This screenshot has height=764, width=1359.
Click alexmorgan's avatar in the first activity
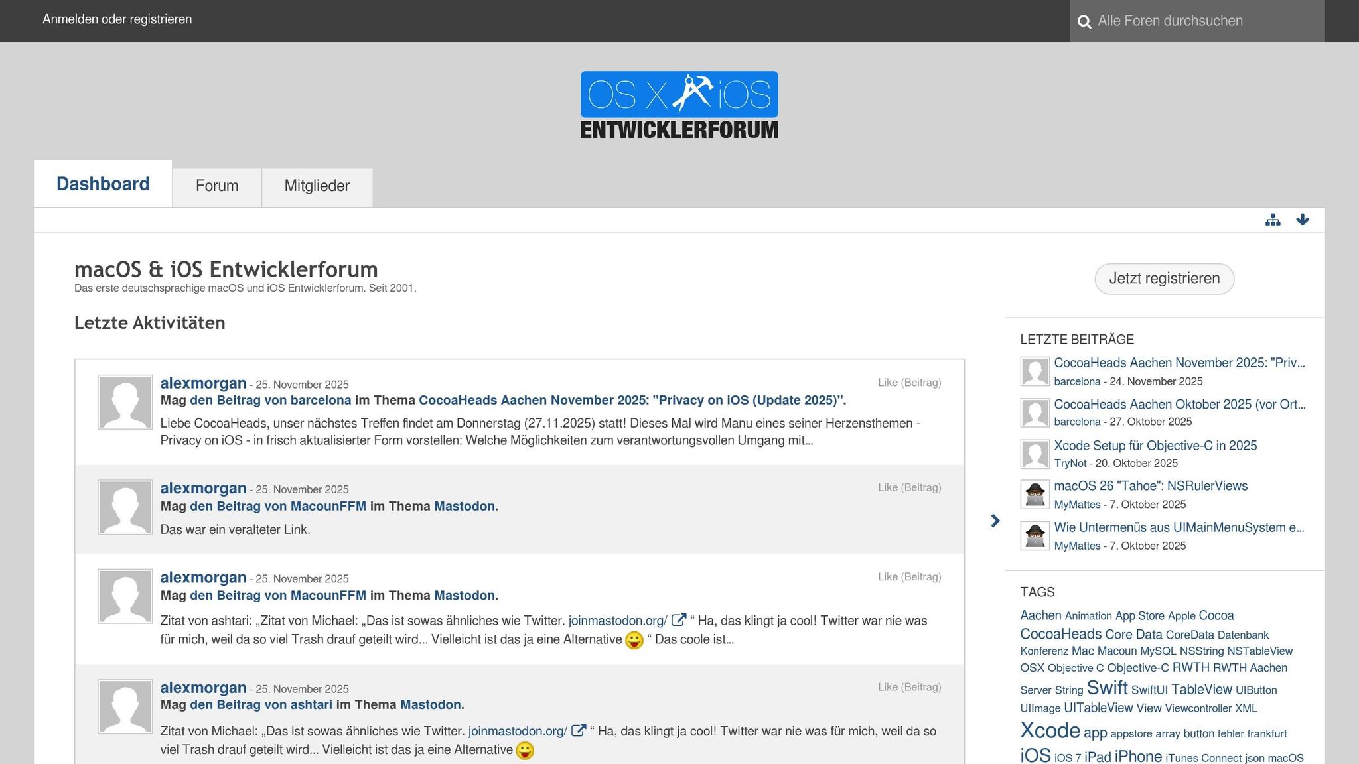[125, 401]
